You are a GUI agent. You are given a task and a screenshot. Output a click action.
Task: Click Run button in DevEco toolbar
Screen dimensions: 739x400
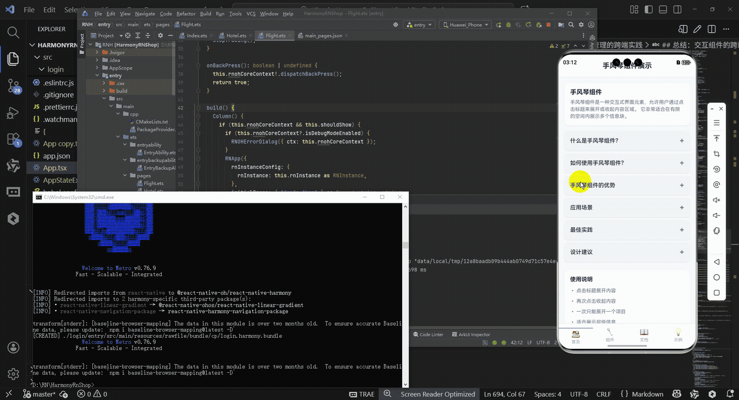(498, 25)
